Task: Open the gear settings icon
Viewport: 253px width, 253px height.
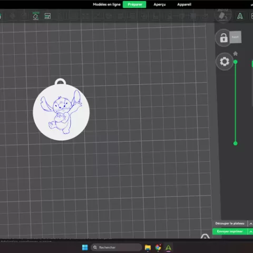Action: pos(225,62)
